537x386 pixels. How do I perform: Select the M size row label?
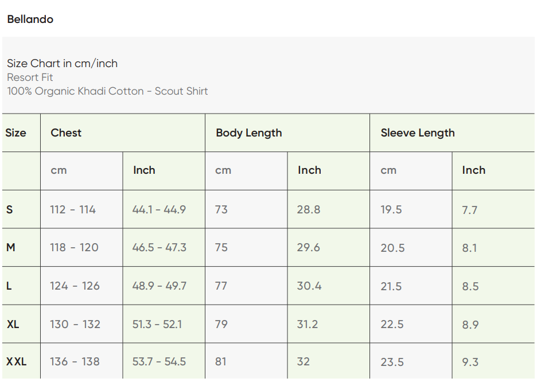point(10,248)
